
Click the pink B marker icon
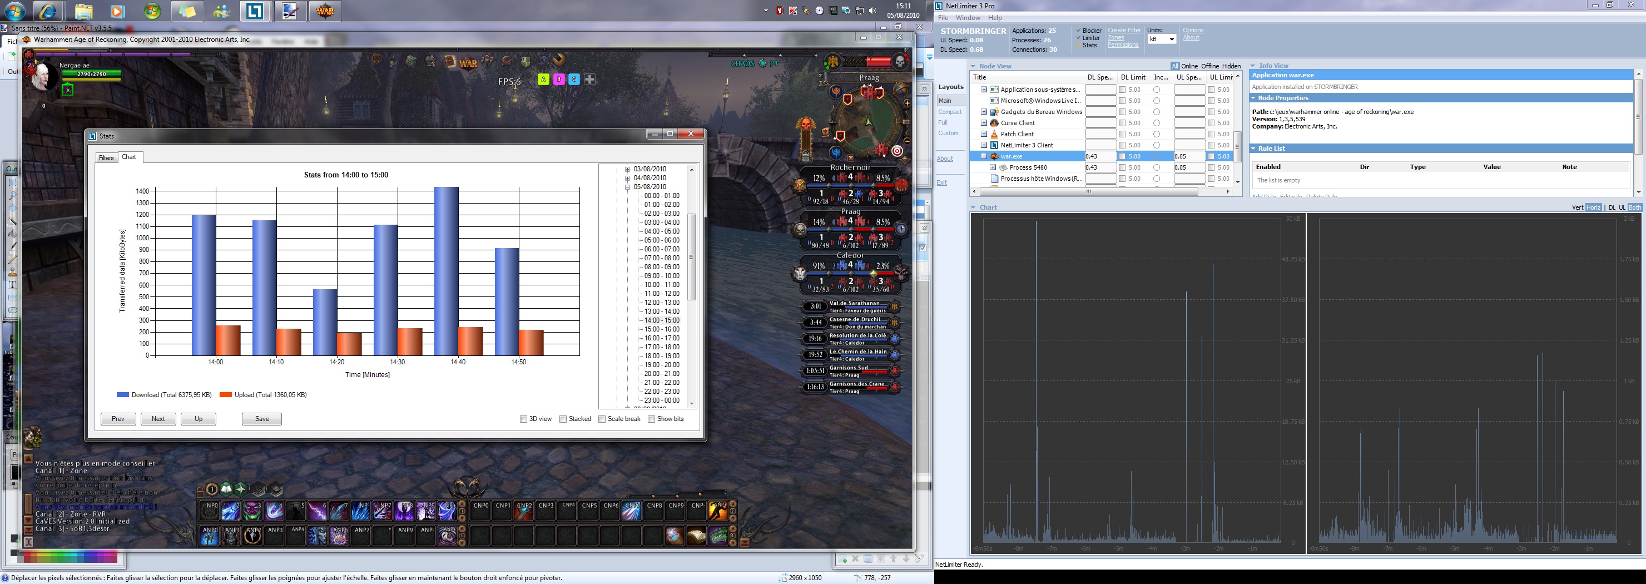pos(559,79)
